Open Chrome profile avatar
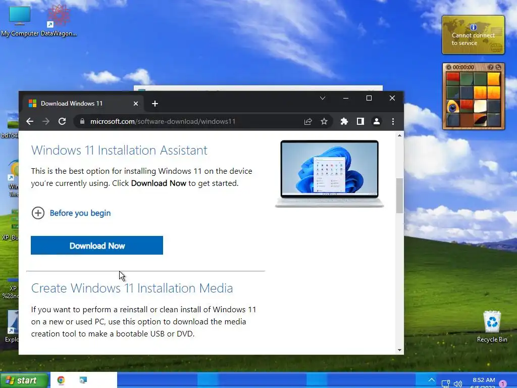The width and height of the screenshot is (517, 388). pos(377,121)
